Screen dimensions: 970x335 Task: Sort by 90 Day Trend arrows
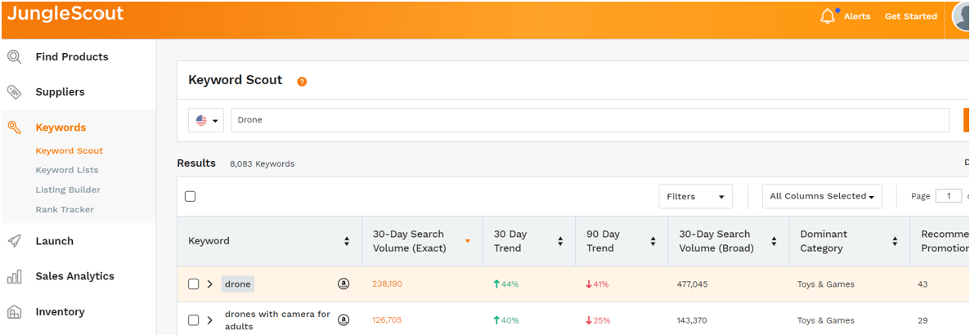[x=653, y=242]
